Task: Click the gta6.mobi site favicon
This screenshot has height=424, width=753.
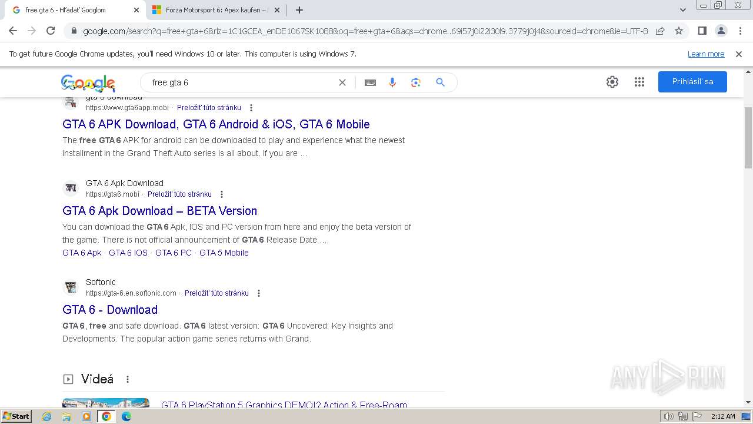Action: 71,188
